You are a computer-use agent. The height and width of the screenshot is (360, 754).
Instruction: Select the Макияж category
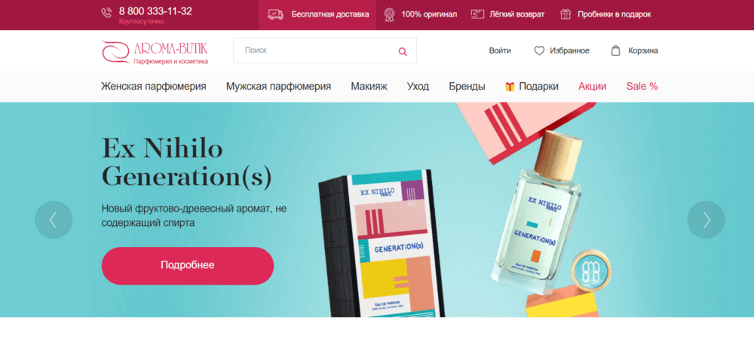[x=369, y=87]
